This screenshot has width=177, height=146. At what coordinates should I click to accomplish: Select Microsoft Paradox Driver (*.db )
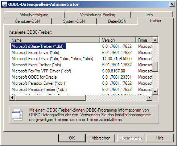pos(38,83)
